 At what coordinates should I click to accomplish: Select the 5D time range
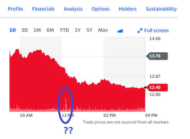tap(25, 30)
